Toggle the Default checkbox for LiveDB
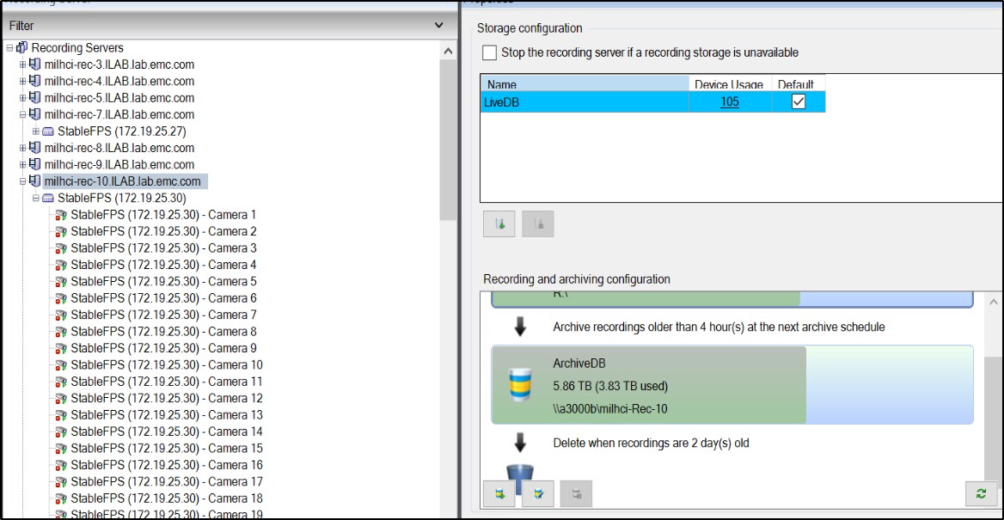The width and height of the screenshot is (1004, 520). (798, 101)
